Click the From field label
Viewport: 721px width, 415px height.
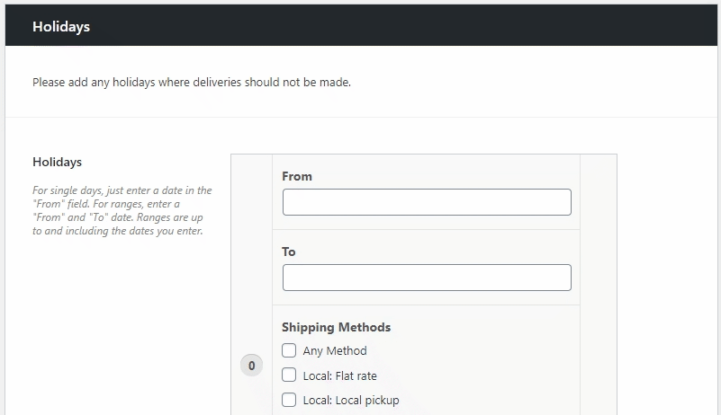click(x=297, y=177)
